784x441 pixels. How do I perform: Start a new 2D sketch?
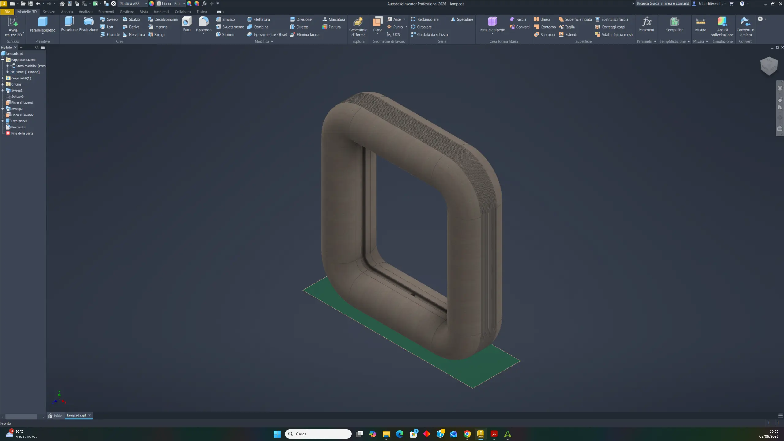click(x=13, y=27)
